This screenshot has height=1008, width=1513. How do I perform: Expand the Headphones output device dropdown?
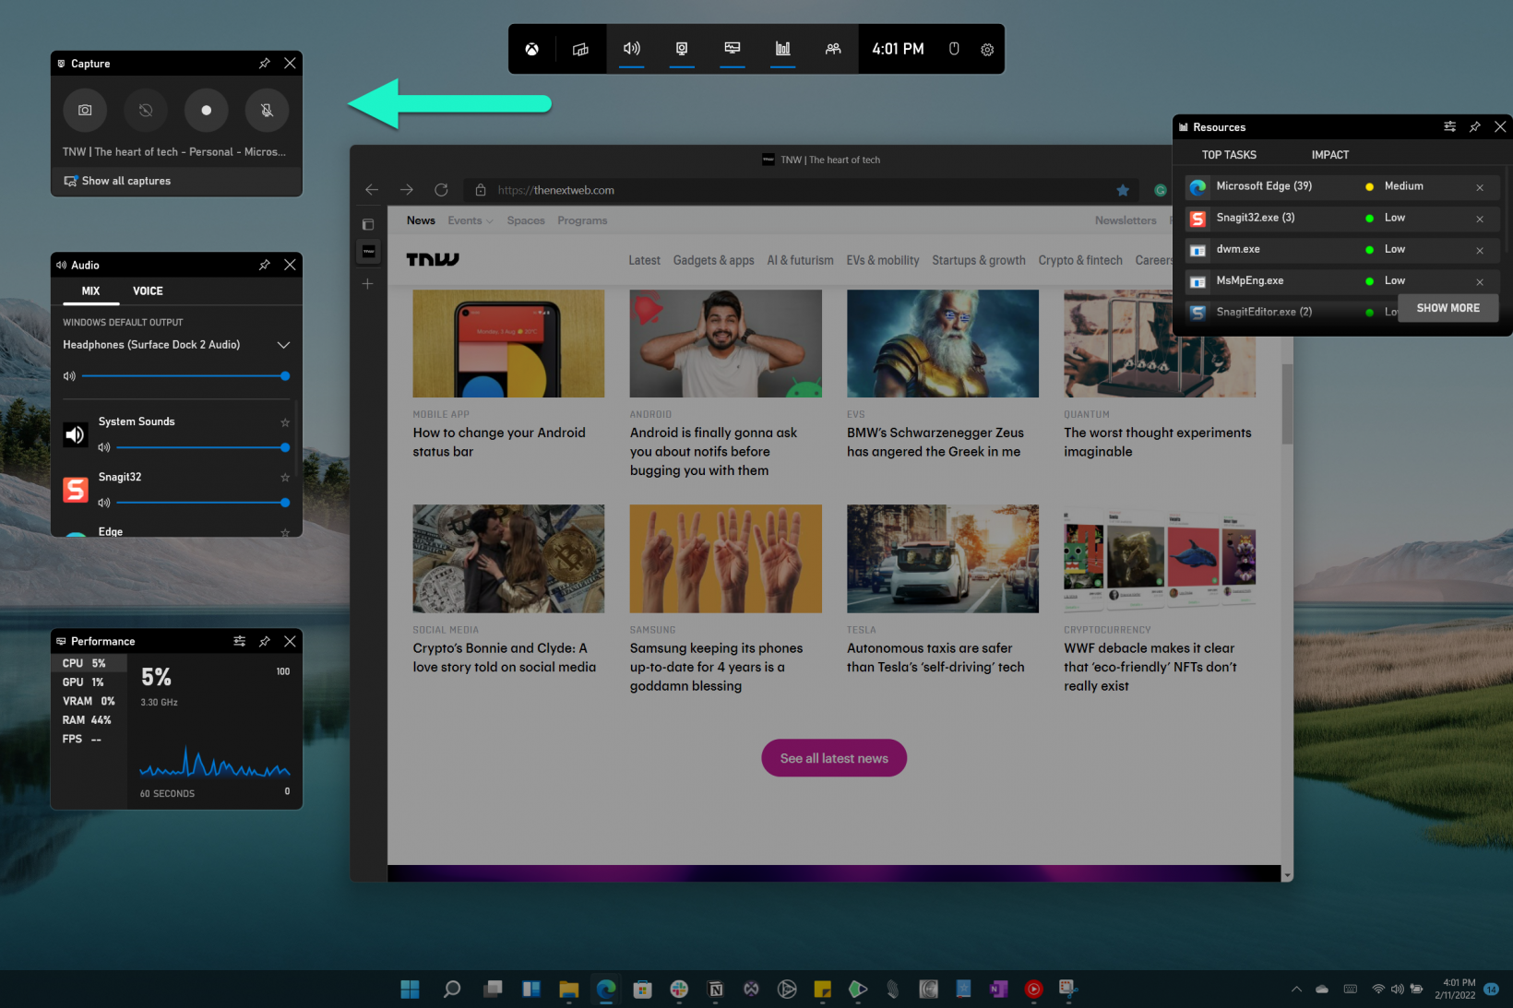tap(283, 345)
